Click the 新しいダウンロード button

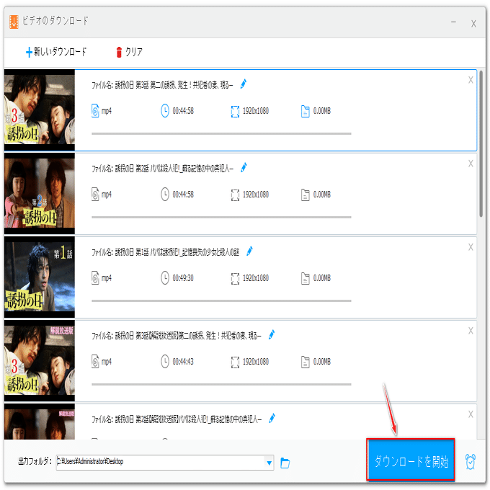pyautogui.click(x=56, y=52)
